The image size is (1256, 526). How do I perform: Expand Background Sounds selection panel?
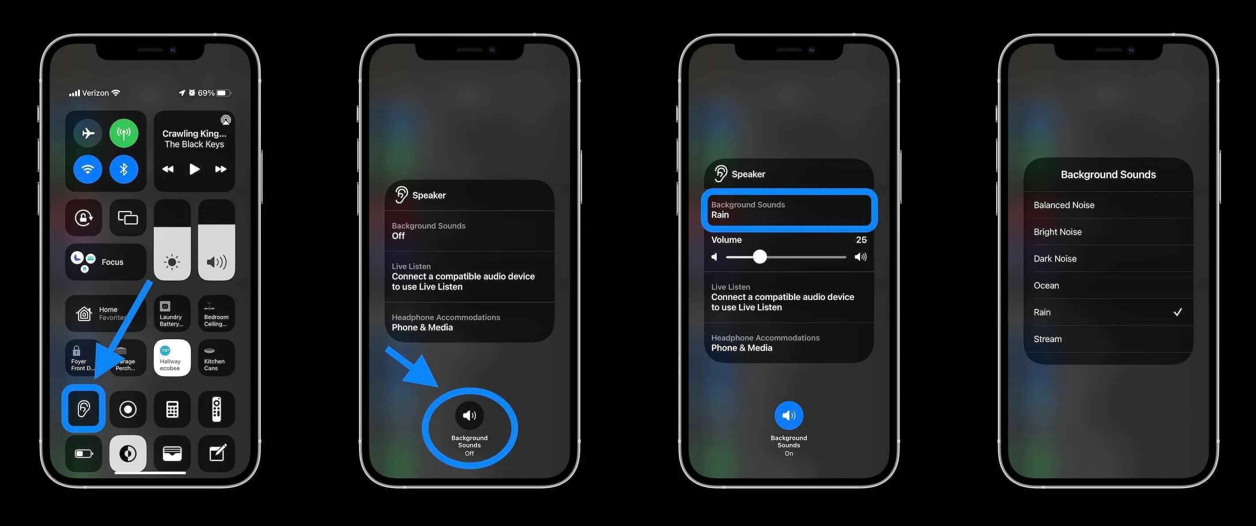[788, 209]
